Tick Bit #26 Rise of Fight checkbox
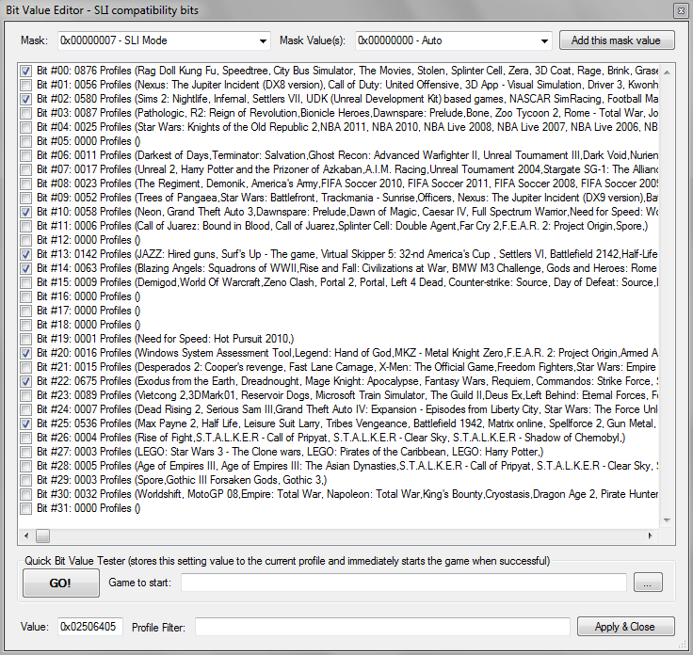Image resolution: width=693 pixels, height=655 pixels. tap(26, 439)
